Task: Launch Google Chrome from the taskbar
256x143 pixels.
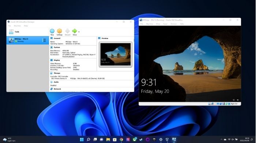Action: (121, 139)
